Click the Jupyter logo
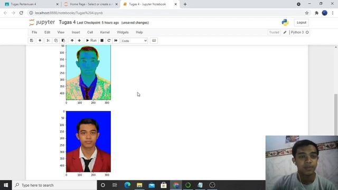Viewport: 338px width, 190px height. tap(42, 22)
